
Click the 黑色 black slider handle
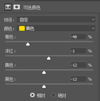(44, 87)
